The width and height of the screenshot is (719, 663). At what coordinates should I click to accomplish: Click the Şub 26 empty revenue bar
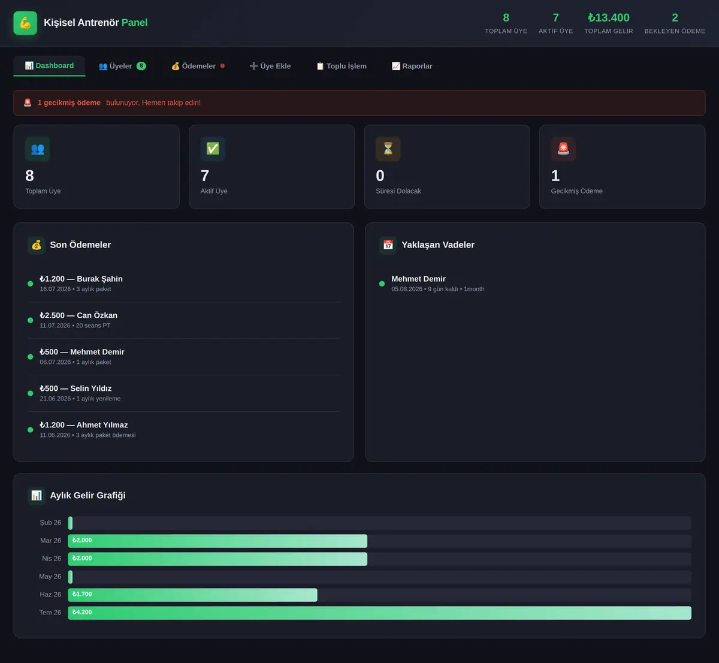(380, 523)
